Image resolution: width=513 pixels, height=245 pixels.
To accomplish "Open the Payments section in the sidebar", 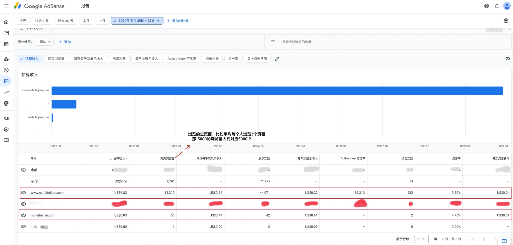I will [x=6, y=118].
